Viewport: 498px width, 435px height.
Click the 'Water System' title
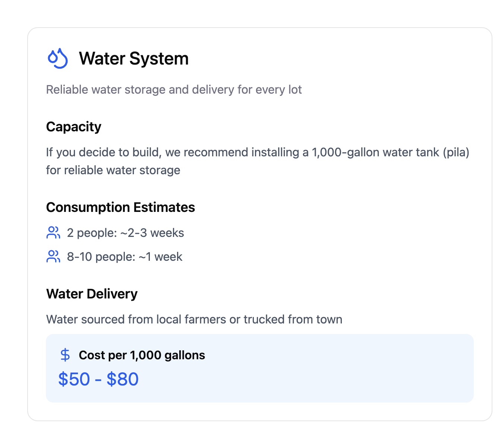point(133,59)
